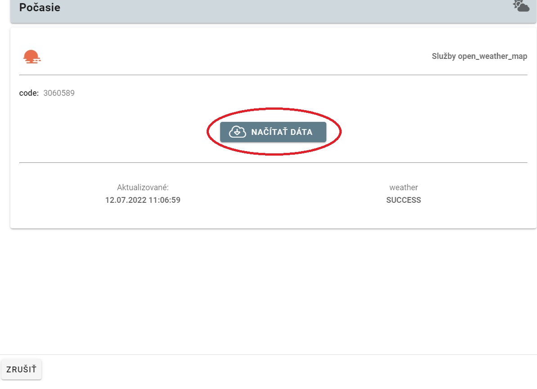Click the SUCCESS status text
The image size is (537, 389).
[403, 200]
